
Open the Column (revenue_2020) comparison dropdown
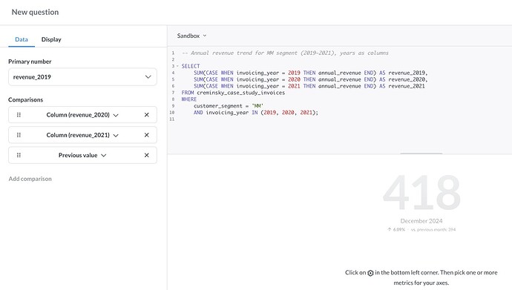pyautogui.click(x=82, y=115)
